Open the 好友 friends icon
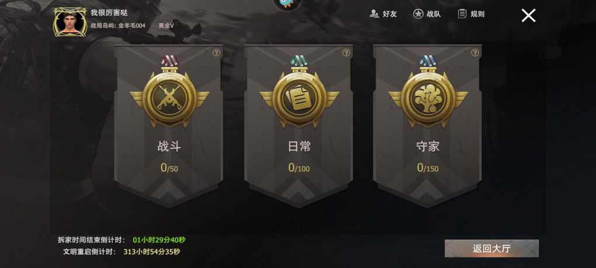Screen dimensions: 596x268 click(x=375, y=14)
